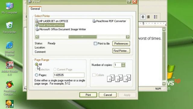Screen dimensions: 193x109
Task: Choose Microsoft Office Document Image Writer printer
Action: click(61, 29)
